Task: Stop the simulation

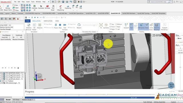Action: tap(60, 26)
